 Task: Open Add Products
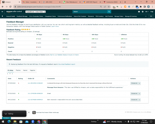109,16
